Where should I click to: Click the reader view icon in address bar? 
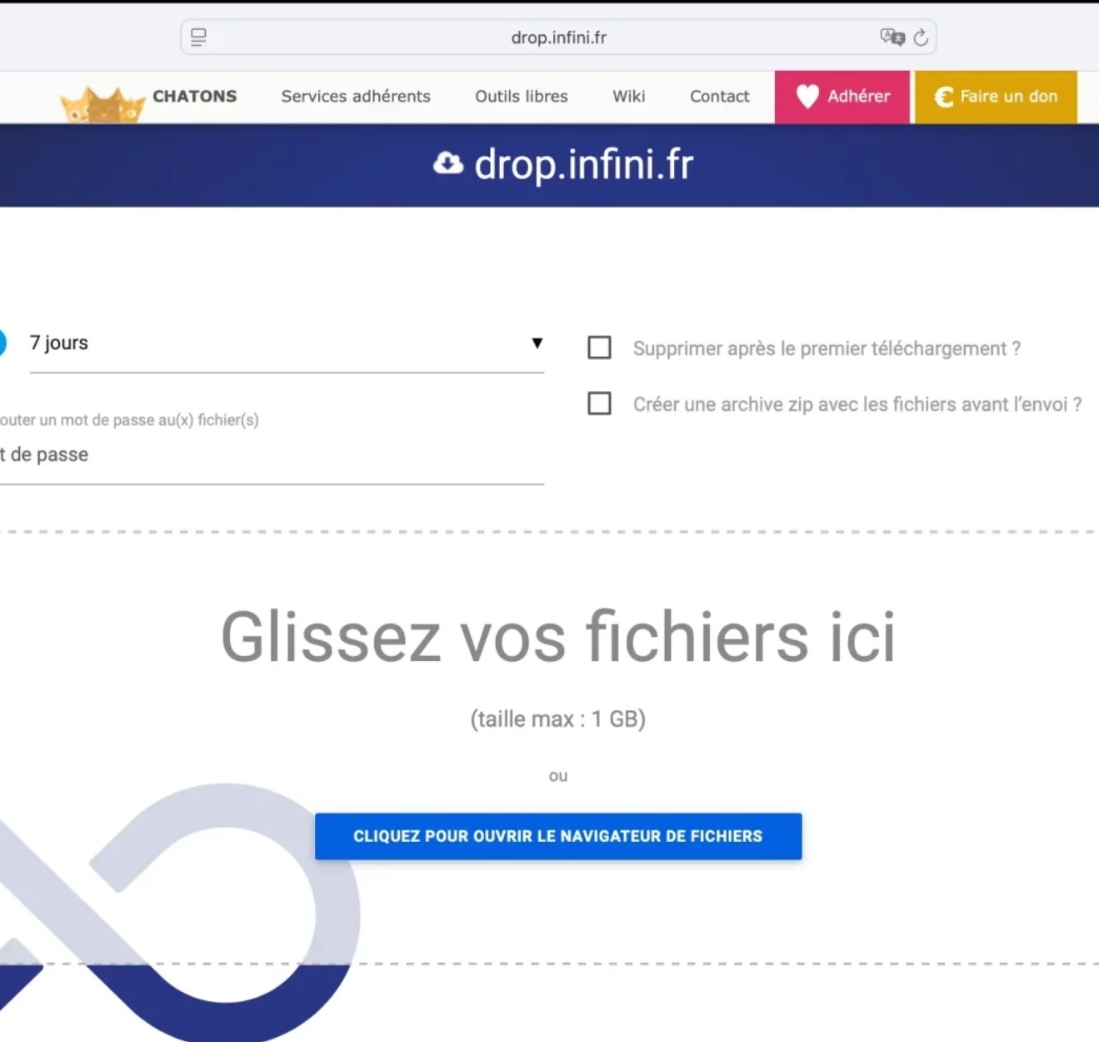point(198,38)
